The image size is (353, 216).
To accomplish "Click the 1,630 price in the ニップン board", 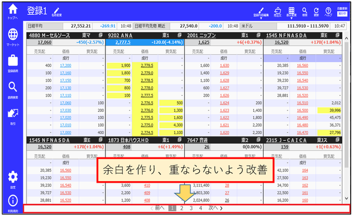I will pyautogui.click(x=224, y=65).
